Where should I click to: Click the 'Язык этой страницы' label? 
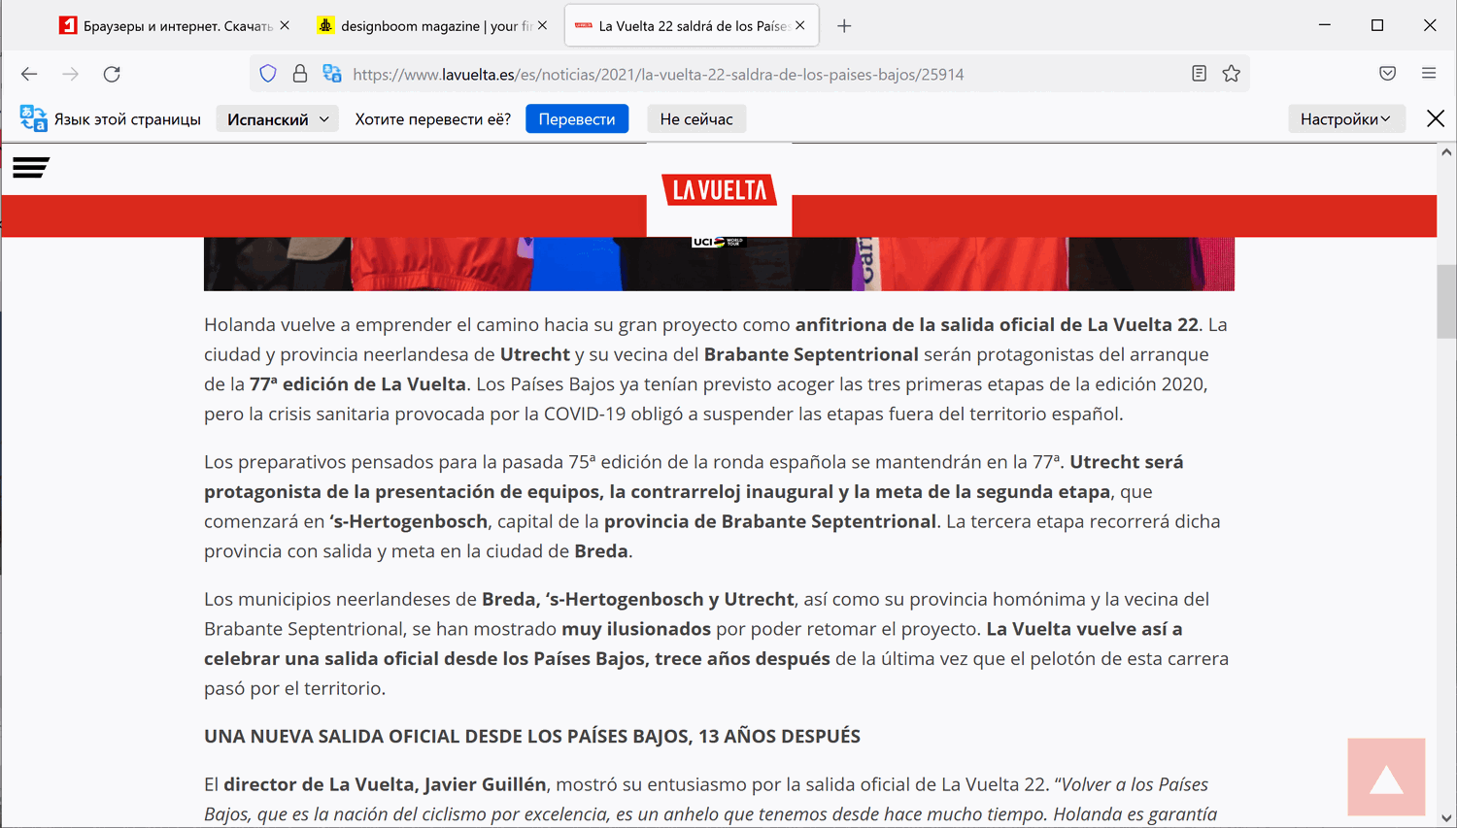click(x=127, y=119)
